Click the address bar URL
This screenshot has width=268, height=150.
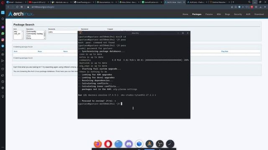click(43, 7)
